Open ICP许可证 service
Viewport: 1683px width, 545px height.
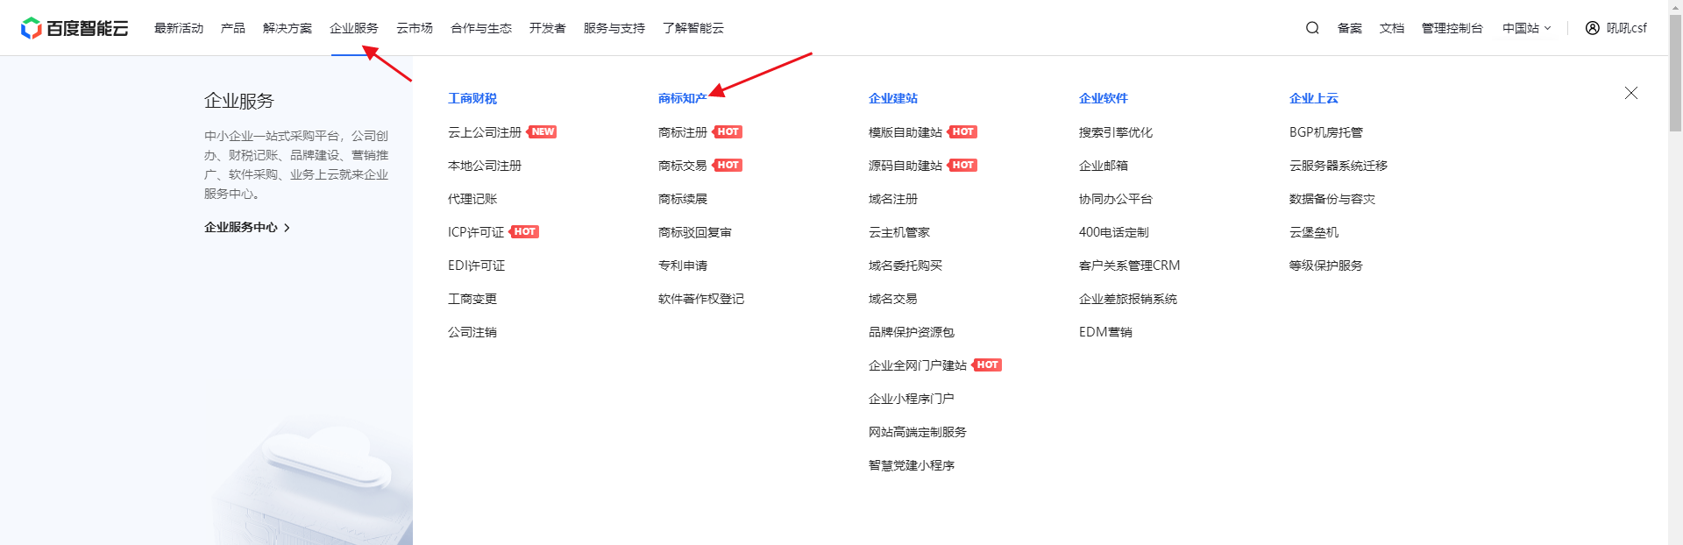(x=476, y=232)
